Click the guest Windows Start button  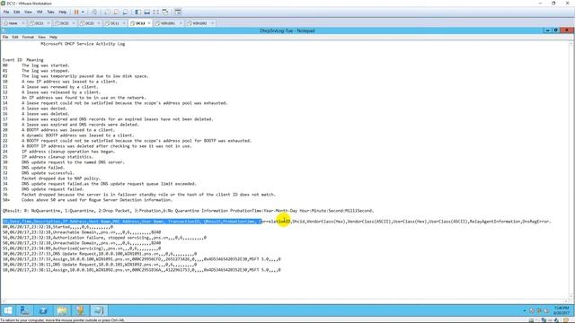pyautogui.click(x=8, y=310)
